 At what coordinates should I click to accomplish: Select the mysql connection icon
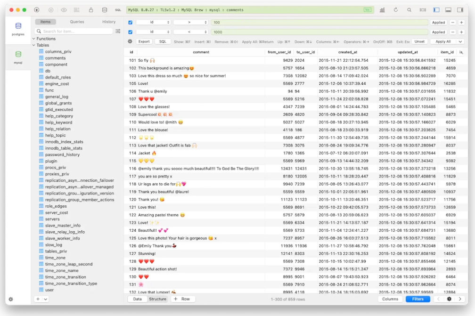(x=18, y=55)
